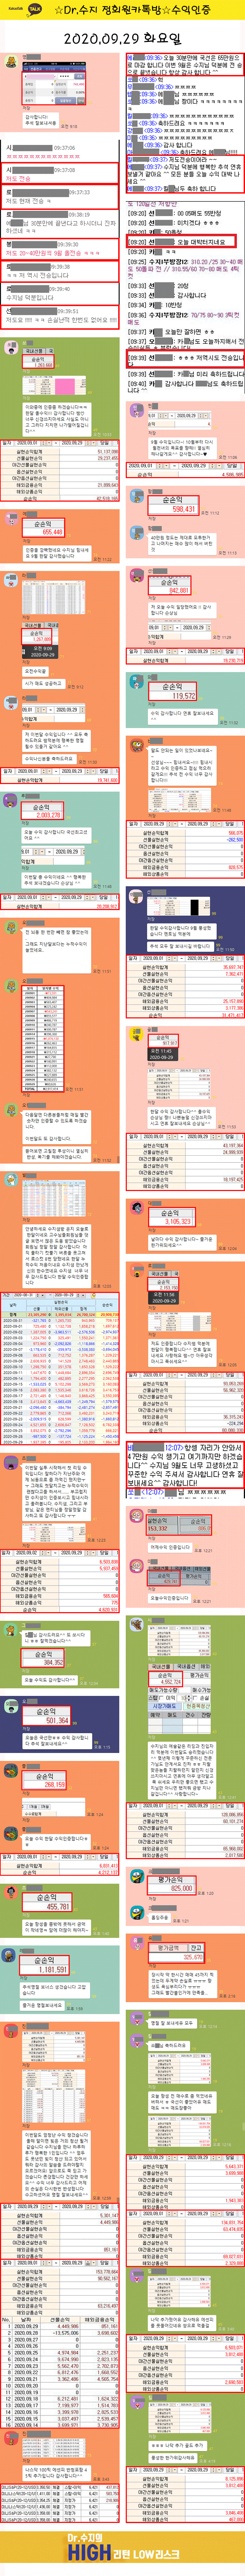This screenshot has height=2576, width=245.
Task: Click the 순손익 501,364 profit box
Action: tap(47, 1717)
